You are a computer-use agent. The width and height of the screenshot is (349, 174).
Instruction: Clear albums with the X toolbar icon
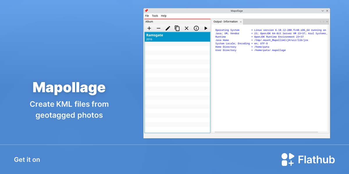pos(187,28)
